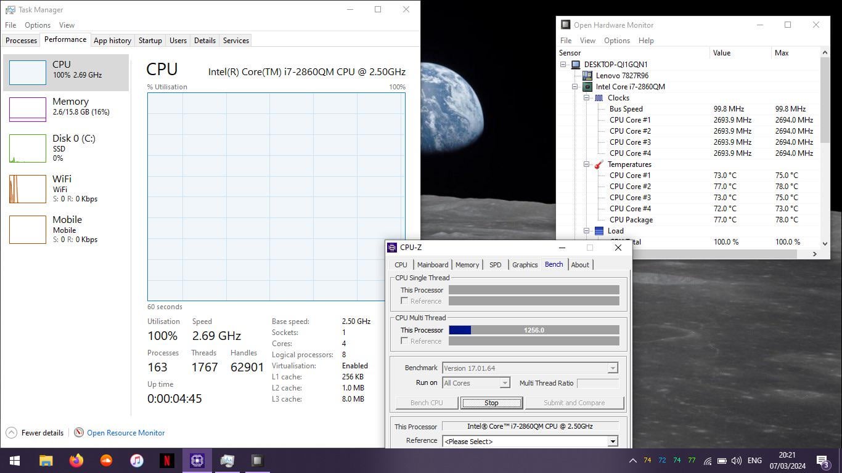Click the ENG language indicator
This screenshot has height=473, width=842.
pos(754,461)
